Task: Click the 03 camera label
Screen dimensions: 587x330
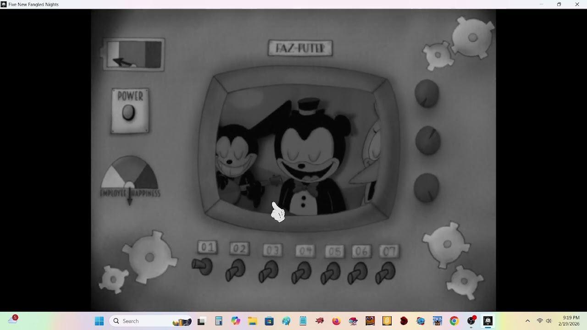Action: 272,250
